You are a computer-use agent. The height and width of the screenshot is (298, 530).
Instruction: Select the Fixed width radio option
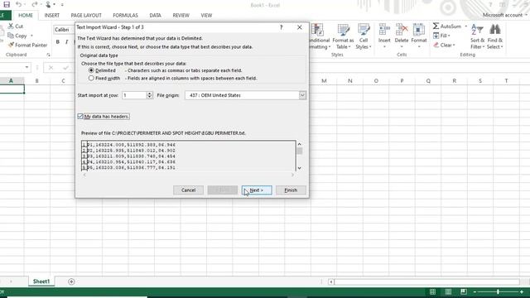(91, 78)
